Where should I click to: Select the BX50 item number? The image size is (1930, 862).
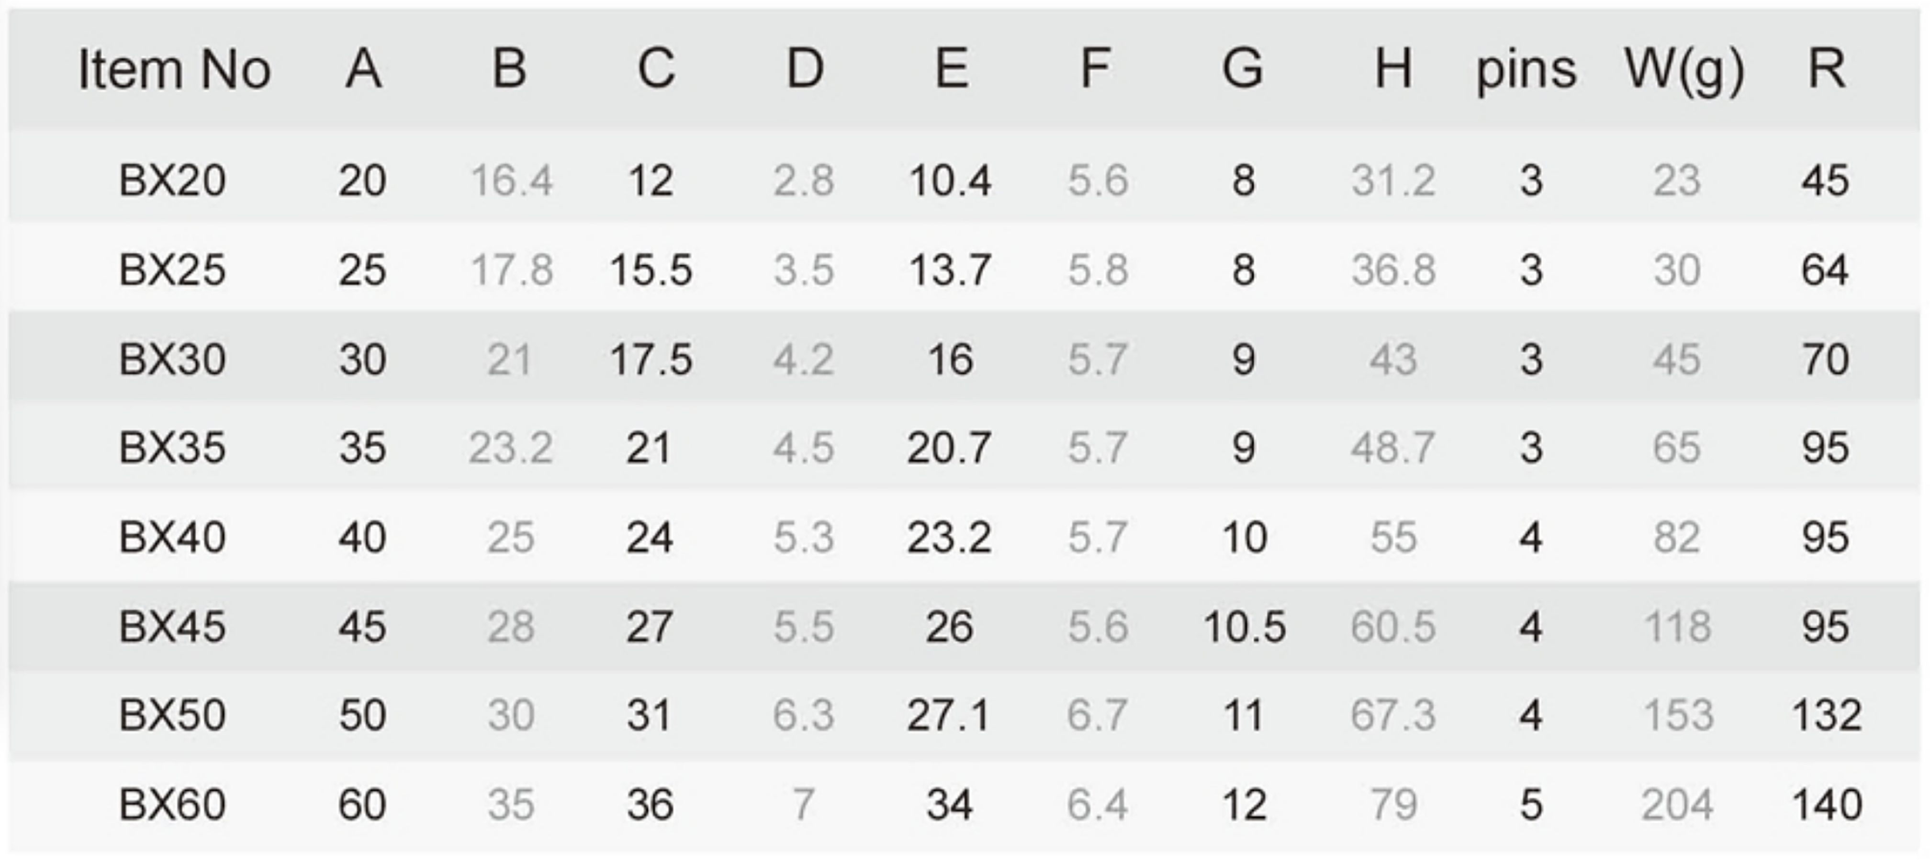(x=172, y=715)
